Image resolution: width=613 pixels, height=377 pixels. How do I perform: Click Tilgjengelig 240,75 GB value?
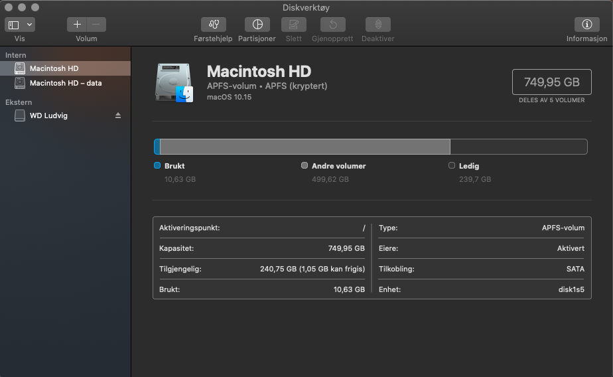(x=312, y=269)
